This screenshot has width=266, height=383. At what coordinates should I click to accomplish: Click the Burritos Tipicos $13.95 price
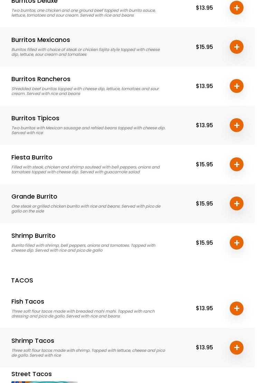tap(204, 125)
